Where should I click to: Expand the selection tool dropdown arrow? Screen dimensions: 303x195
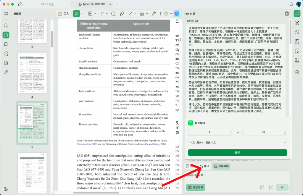(82, 14)
